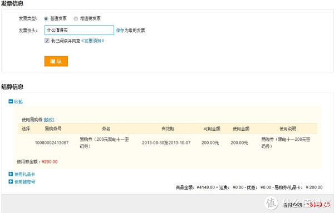Click the ¥200.00 使用券金额 value
334x213 pixels.
pyautogui.click(x=50, y=162)
